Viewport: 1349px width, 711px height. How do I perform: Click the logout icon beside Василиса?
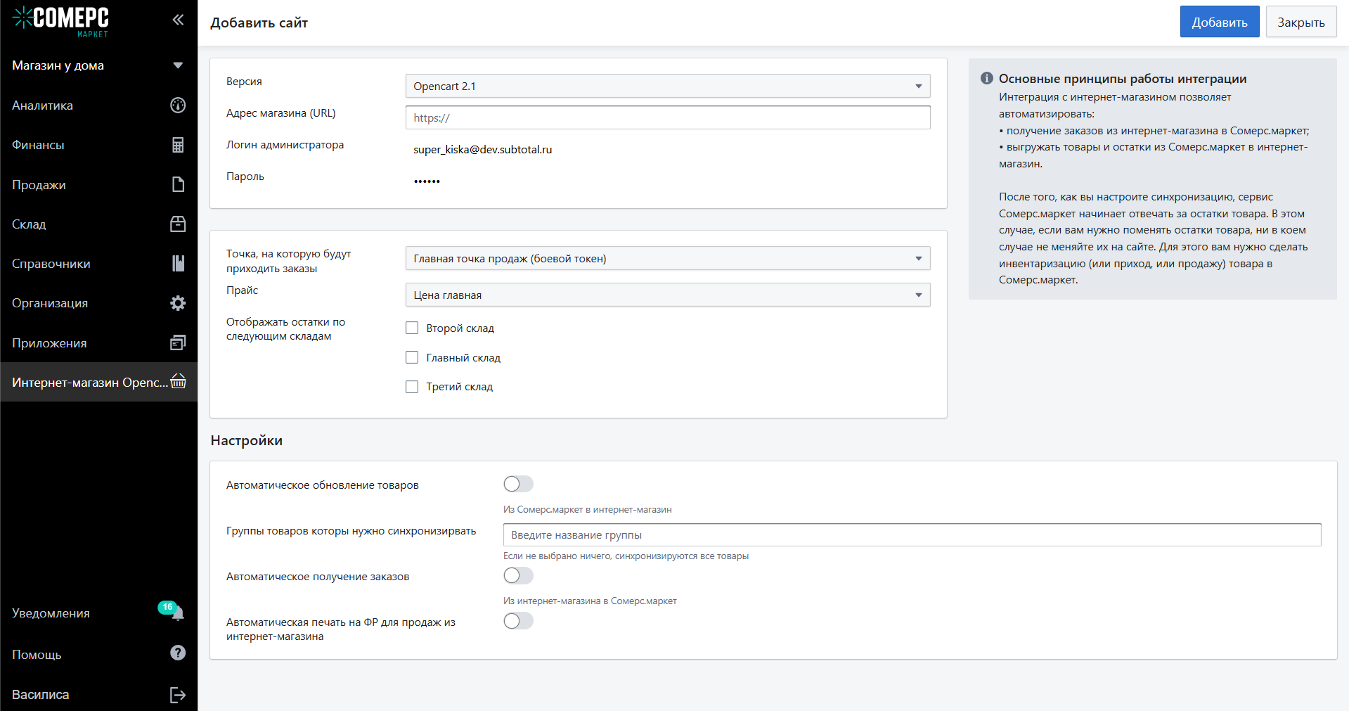pos(178,695)
